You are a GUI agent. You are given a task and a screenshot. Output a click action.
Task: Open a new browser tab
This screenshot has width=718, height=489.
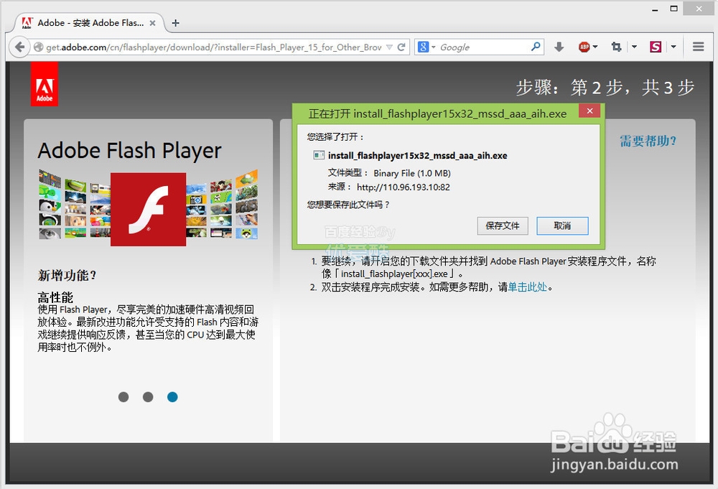coord(175,22)
